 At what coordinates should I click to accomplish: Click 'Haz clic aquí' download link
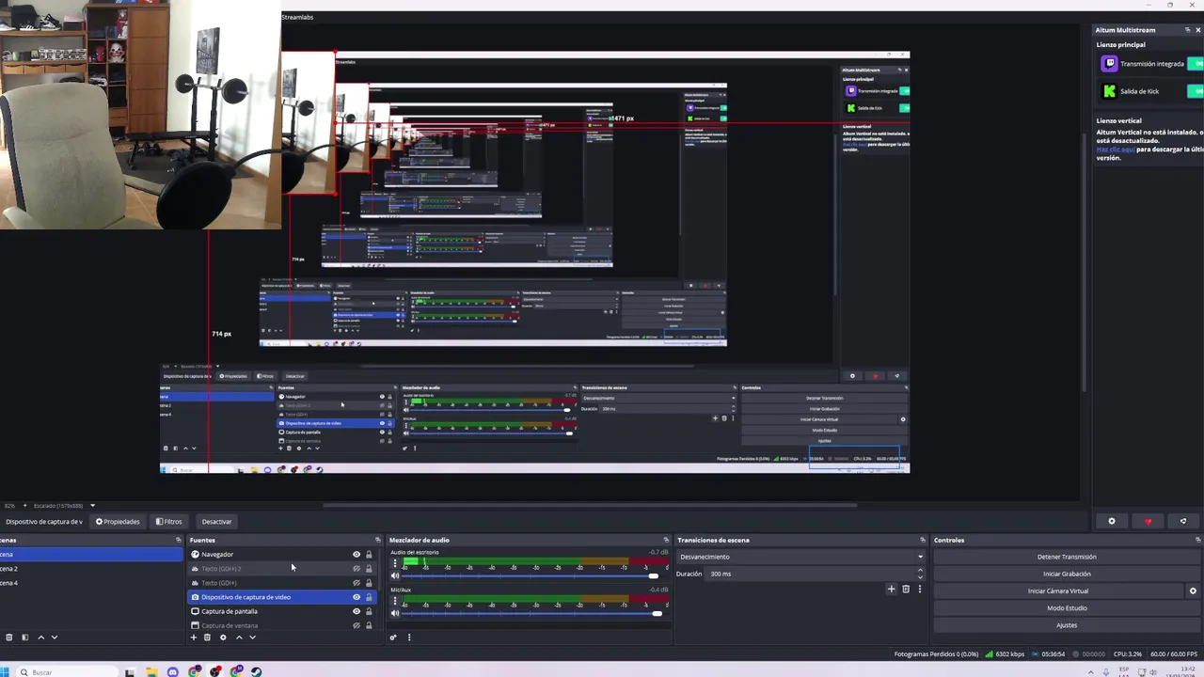pos(1115,149)
